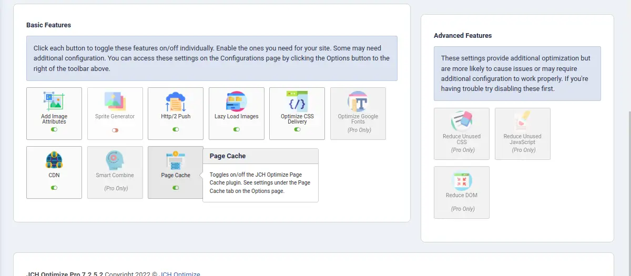Click the Reduce DOM label

(462, 195)
